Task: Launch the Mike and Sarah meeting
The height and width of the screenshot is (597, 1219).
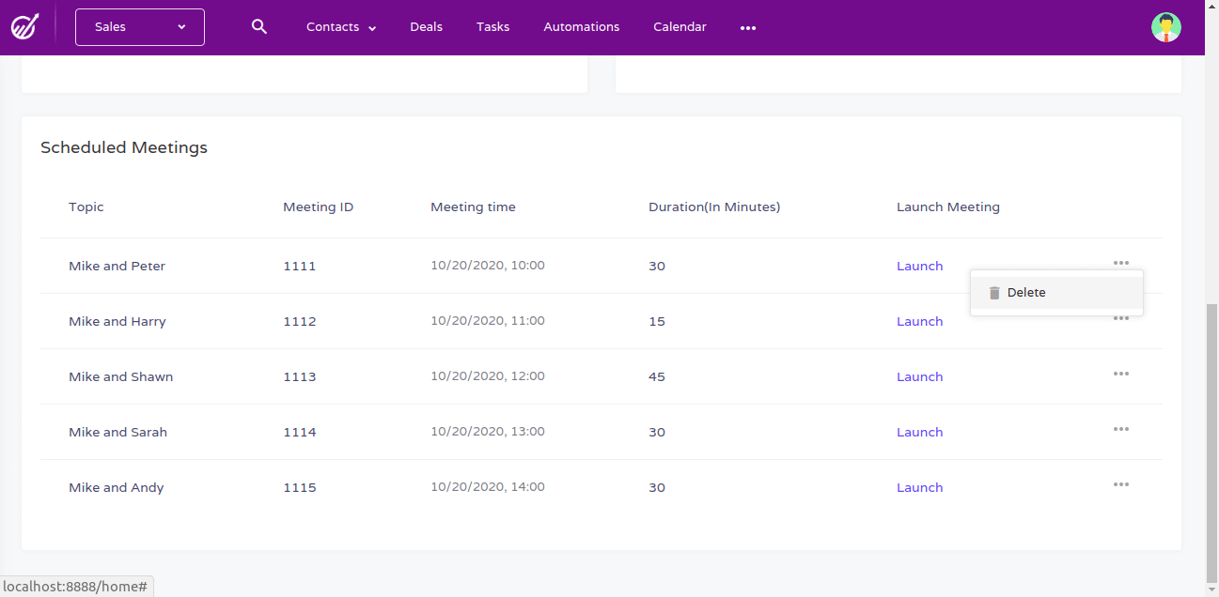Action: (919, 432)
